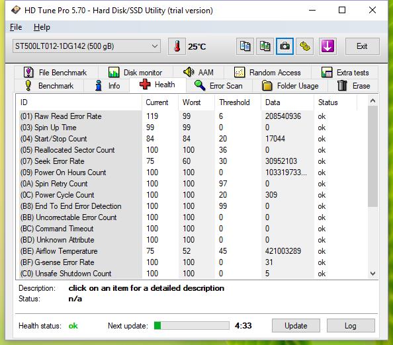Maximize the HD Tune Pro window

(342, 10)
